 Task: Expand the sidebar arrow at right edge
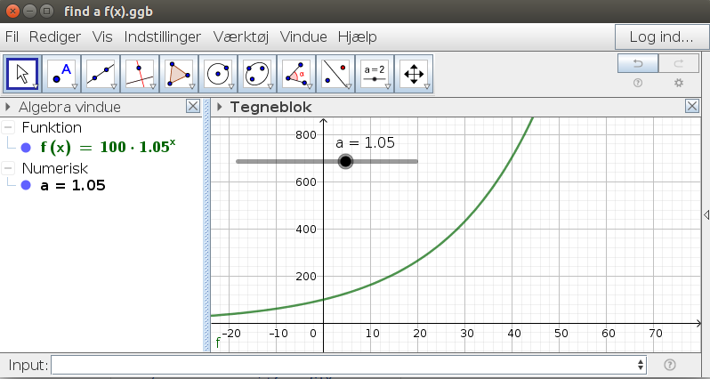pos(706,214)
